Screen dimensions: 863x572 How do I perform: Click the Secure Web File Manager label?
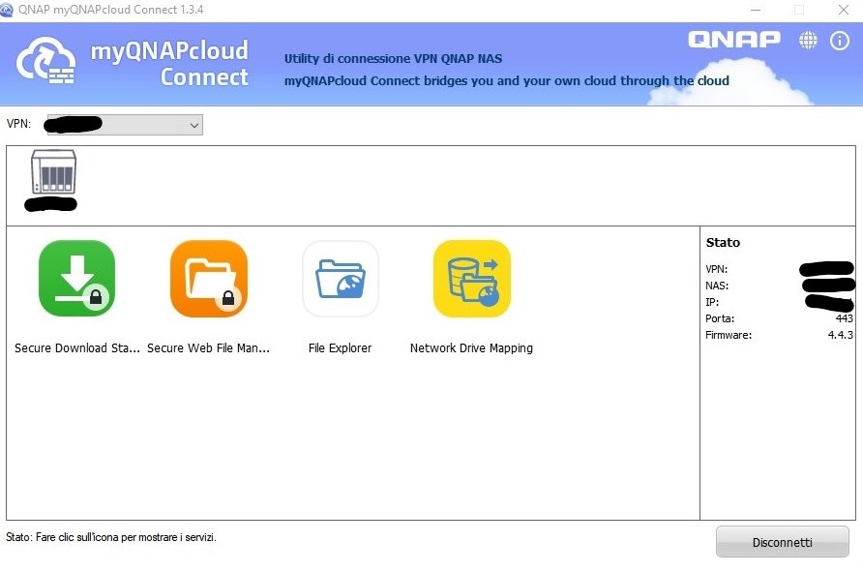pos(208,348)
